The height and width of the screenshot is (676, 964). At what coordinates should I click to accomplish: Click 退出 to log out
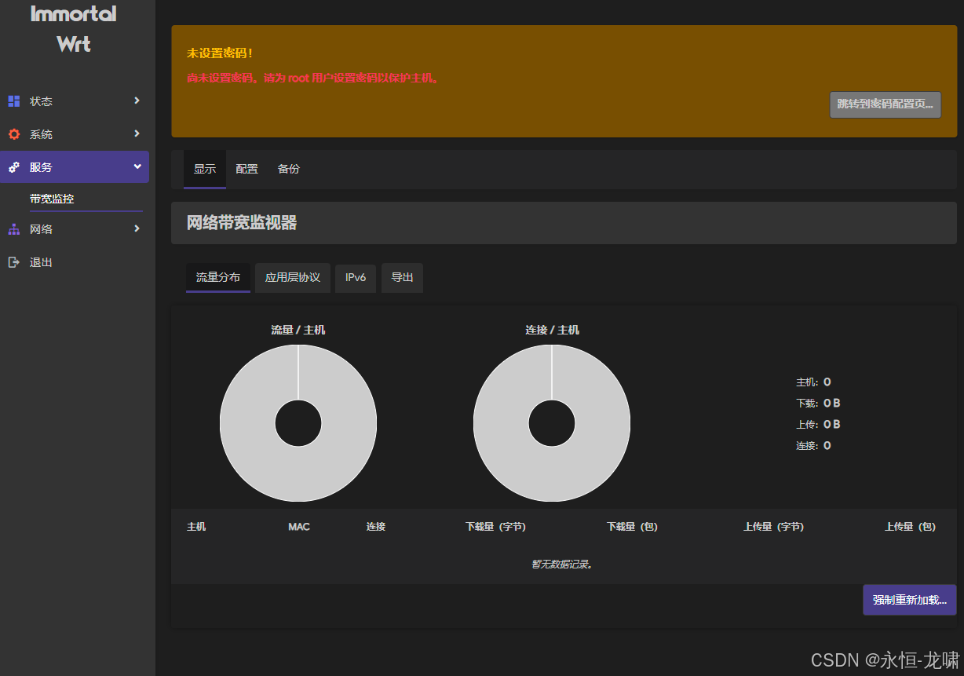41,262
